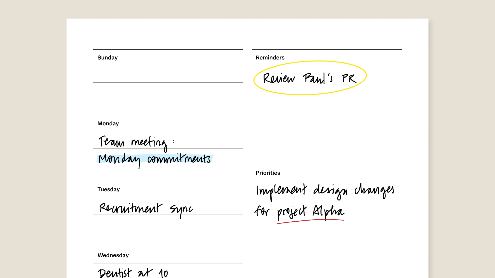495x278 pixels.
Task: Select the Tuesday heading
Action: [109, 189]
